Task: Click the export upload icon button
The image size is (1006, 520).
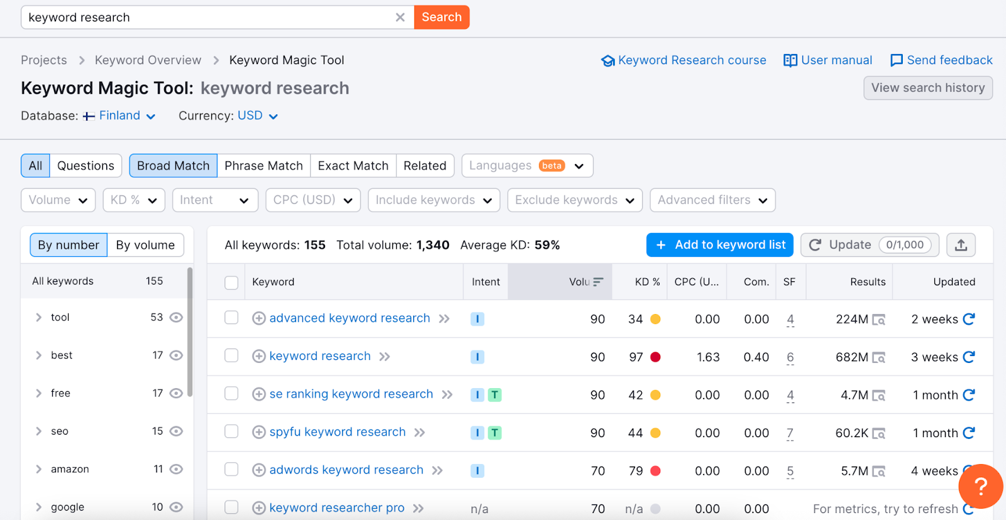Action: [x=960, y=245]
